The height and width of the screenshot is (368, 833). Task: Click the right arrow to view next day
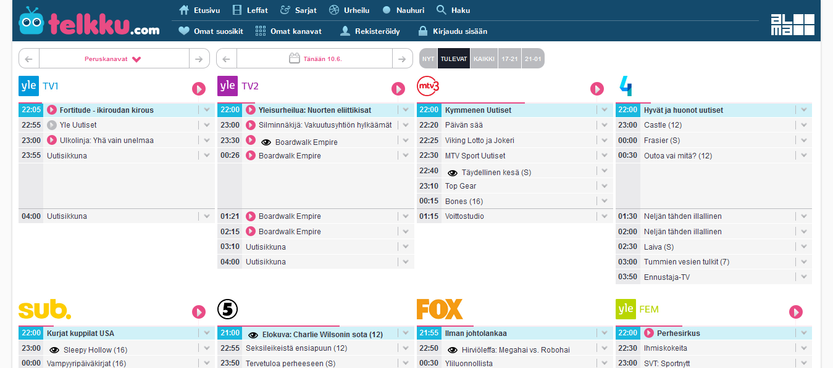[x=403, y=58]
